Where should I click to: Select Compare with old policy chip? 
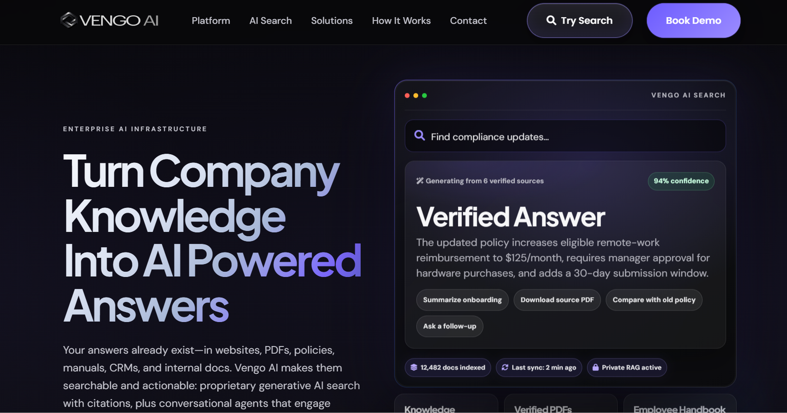tap(654, 300)
